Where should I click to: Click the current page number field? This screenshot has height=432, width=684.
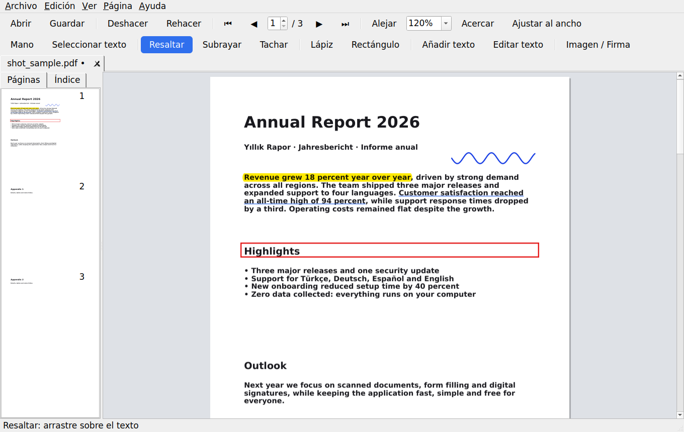[274, 24]
